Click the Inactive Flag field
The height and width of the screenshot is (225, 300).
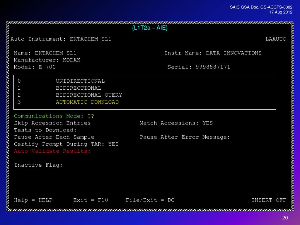click(38, 165)
